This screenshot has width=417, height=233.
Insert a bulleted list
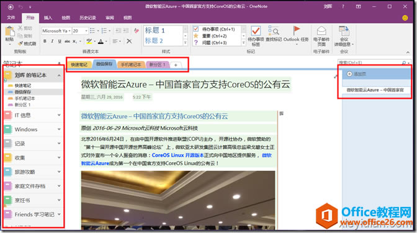(92, 31)
